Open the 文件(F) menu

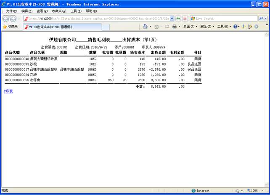pos(11,11)
